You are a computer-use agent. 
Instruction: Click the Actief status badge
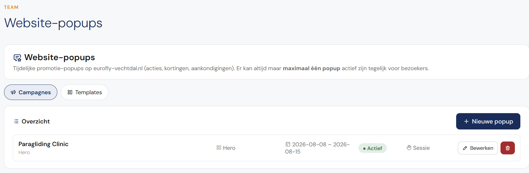click(x=373, y=148)
